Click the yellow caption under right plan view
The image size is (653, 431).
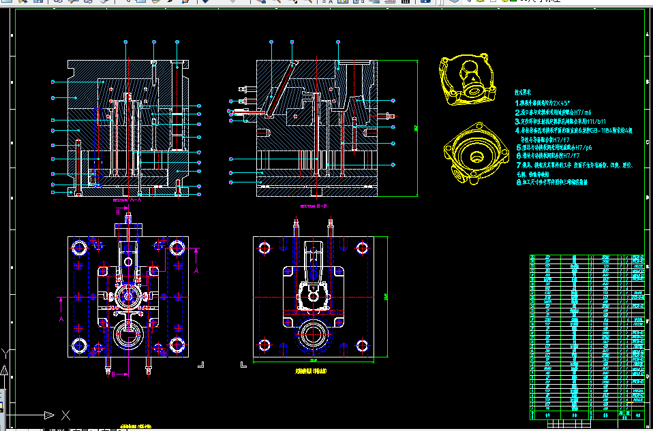point(311,371)
